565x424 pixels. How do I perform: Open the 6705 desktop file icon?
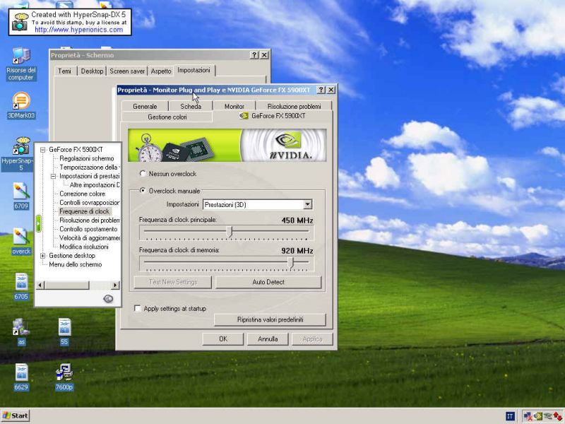[x=21, y=287]
